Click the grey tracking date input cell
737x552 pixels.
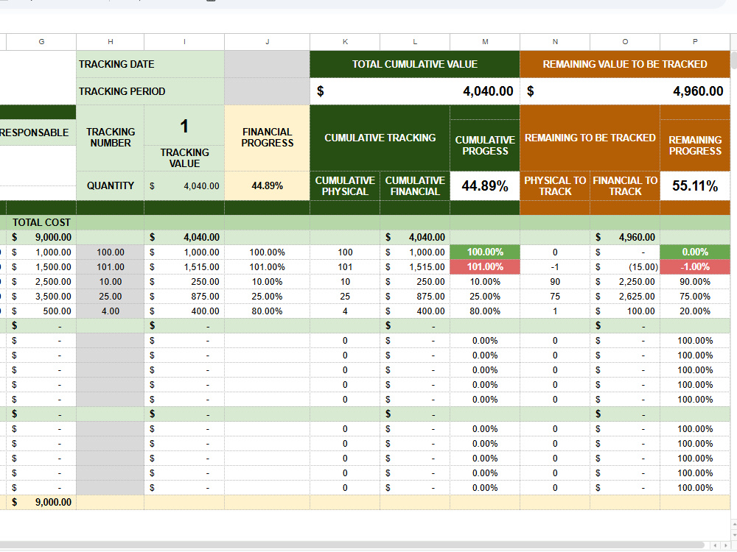point(267,64)
